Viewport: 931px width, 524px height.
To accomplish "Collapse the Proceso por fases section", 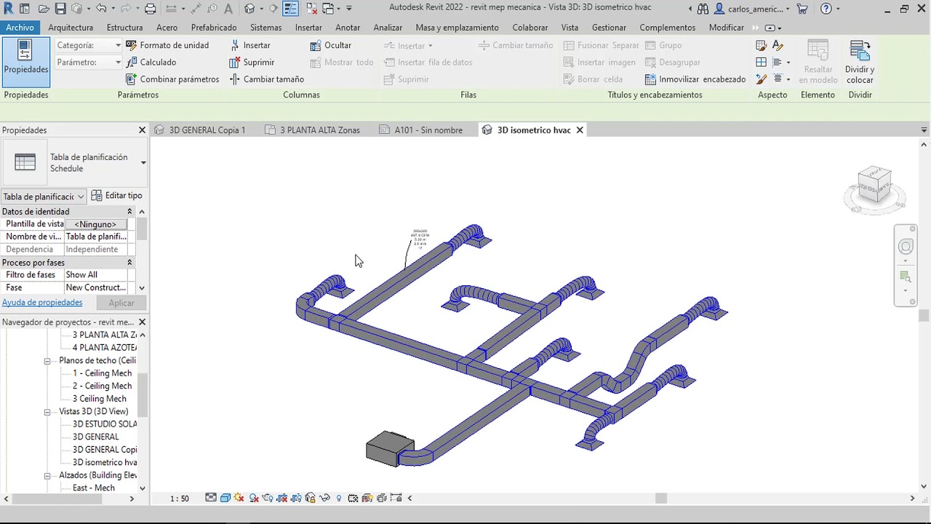I will coord(129,263).
